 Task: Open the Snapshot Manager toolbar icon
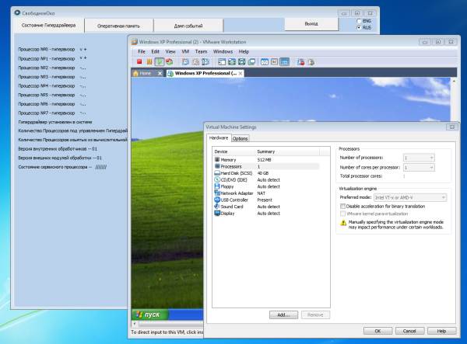(205, 62)
